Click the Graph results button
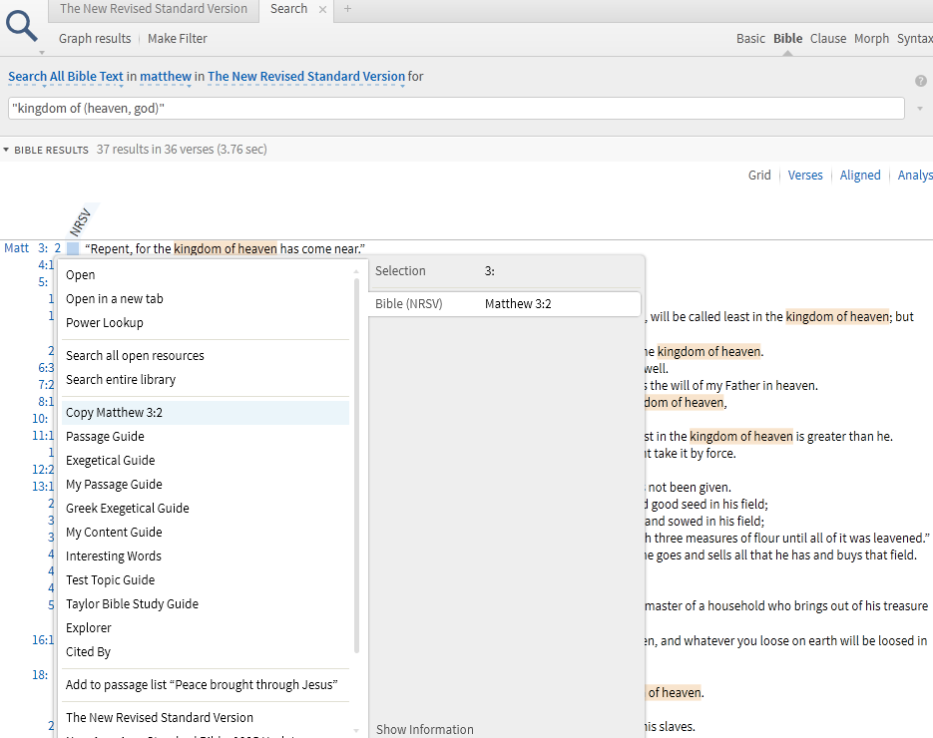The width and height of the screenshot is (933, 738). point(95,39)
